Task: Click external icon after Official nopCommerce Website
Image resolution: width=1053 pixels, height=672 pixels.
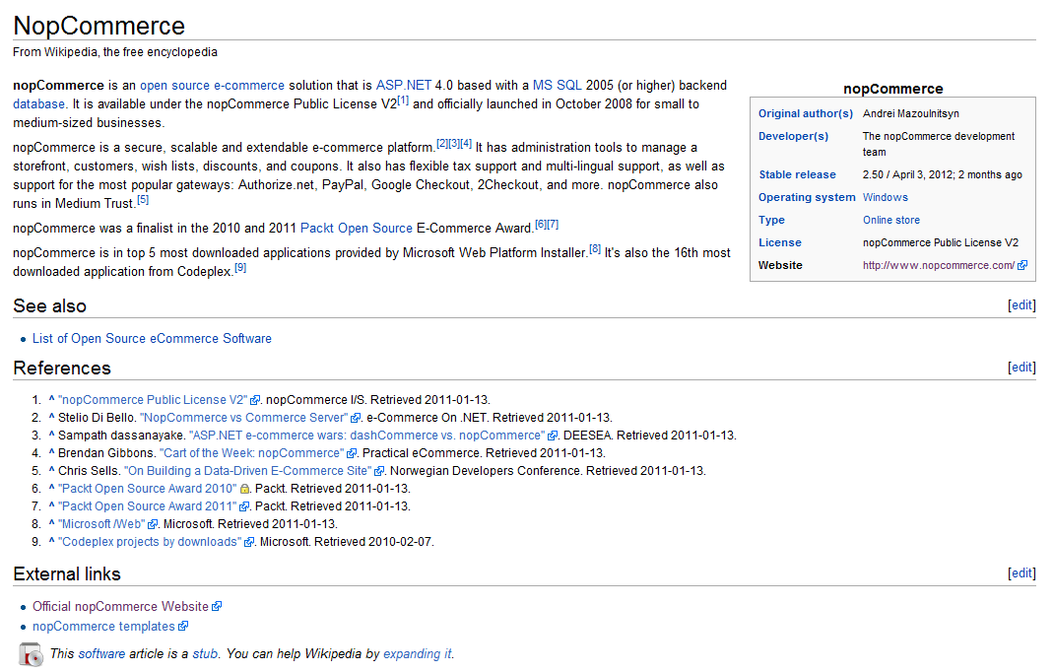Action: (217, 607)
